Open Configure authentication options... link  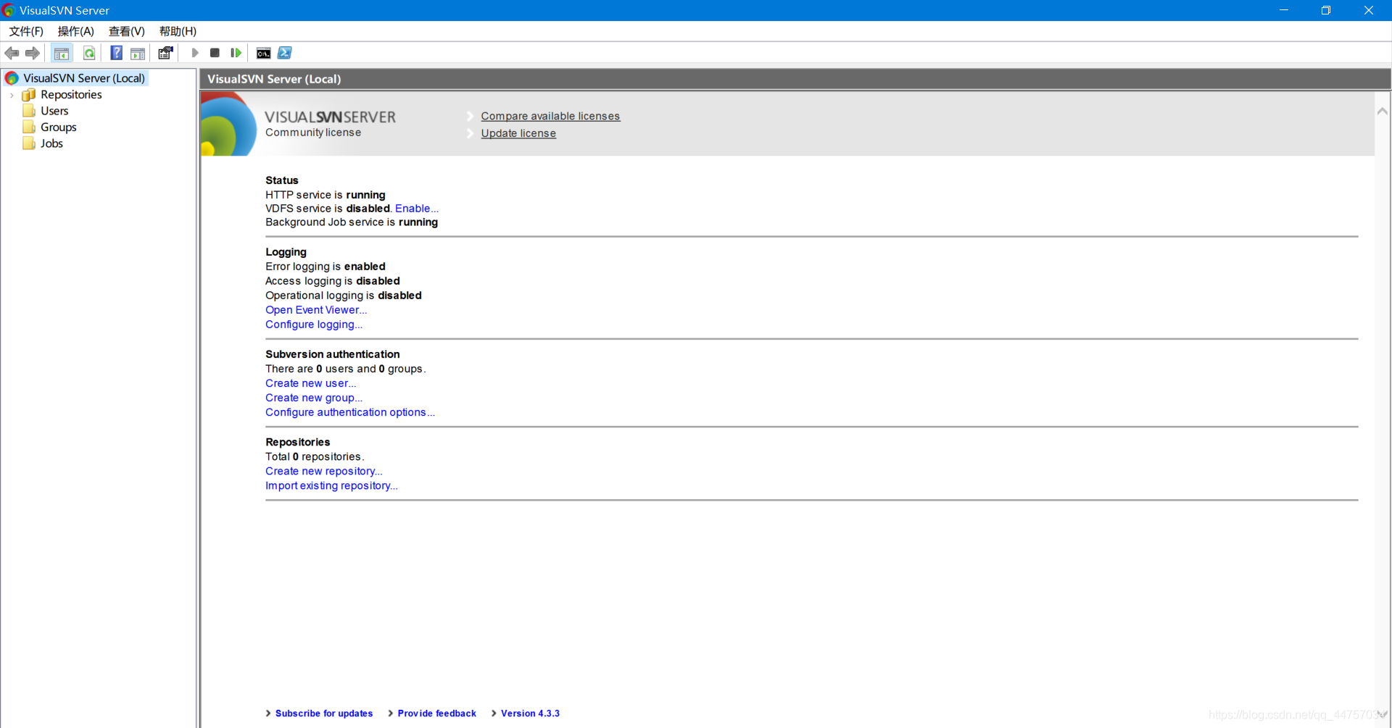[x=350, y=412]
